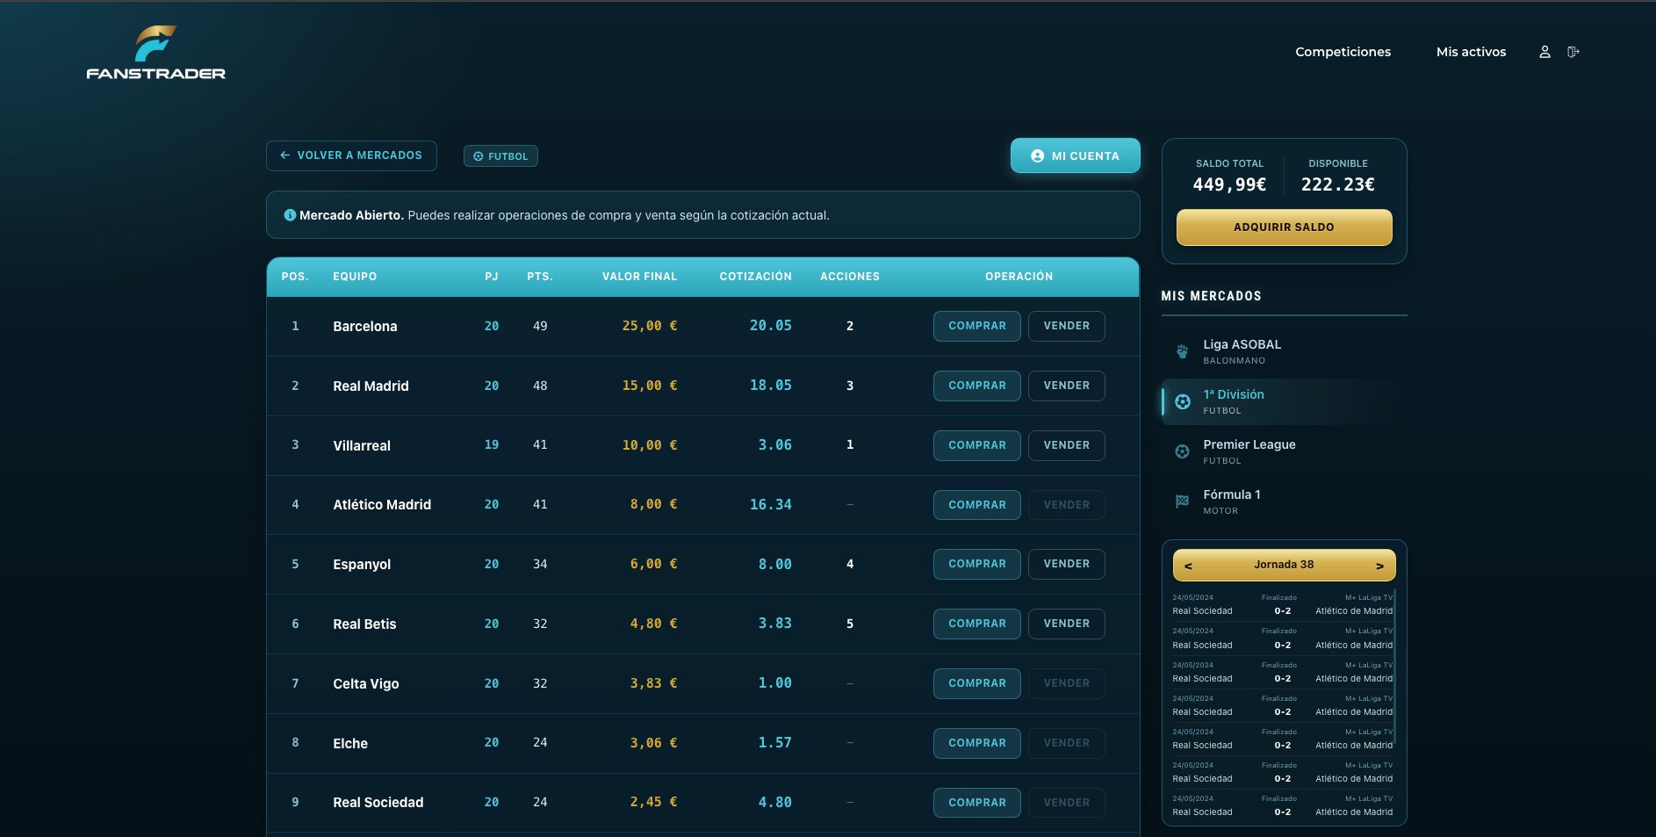The image size is (1656, 837).
Task: Click the Valor Final column header
Action: click(x=639, y=277)
